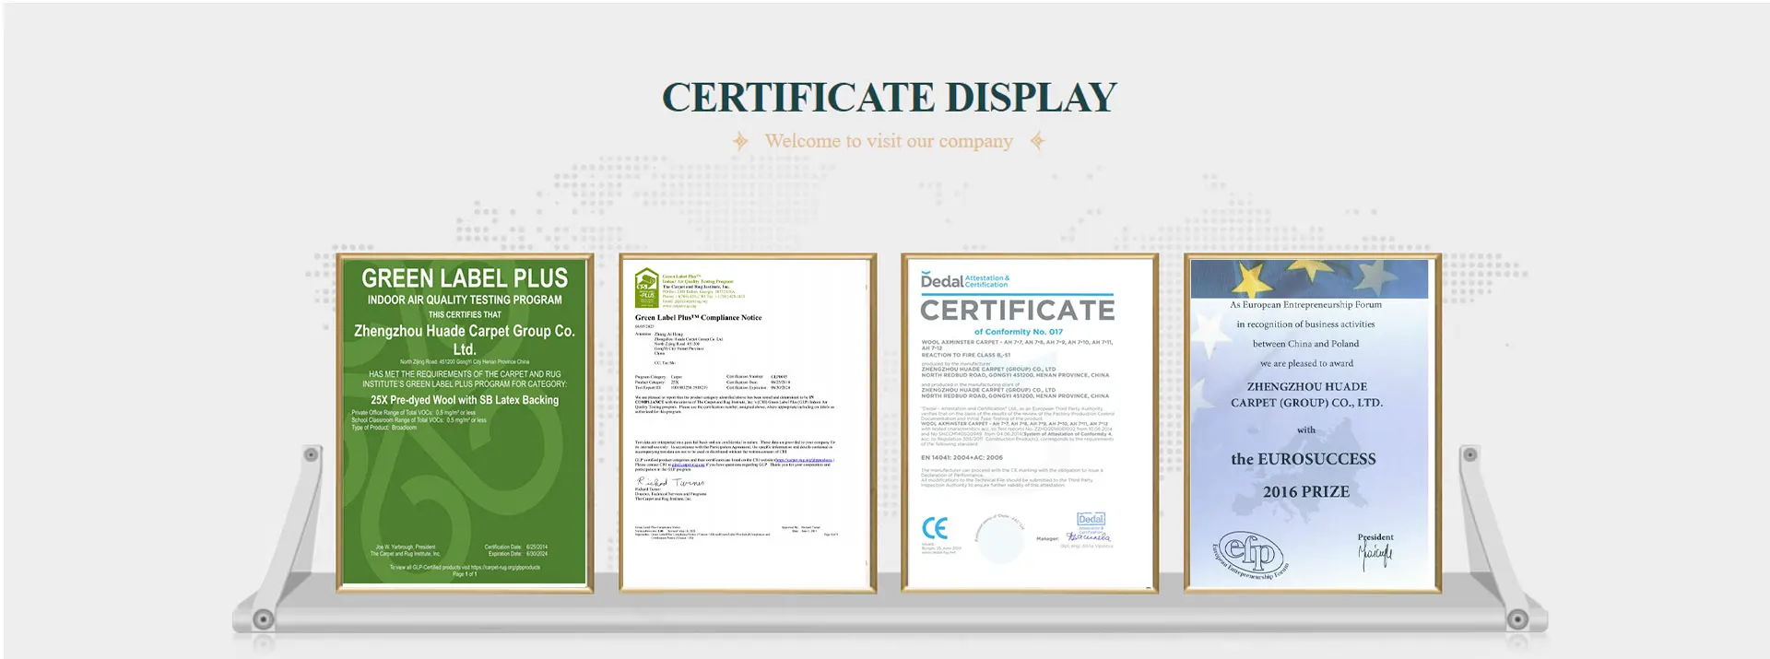Click the 'EN 14041: 2004+AC: 2006' line

962,457
